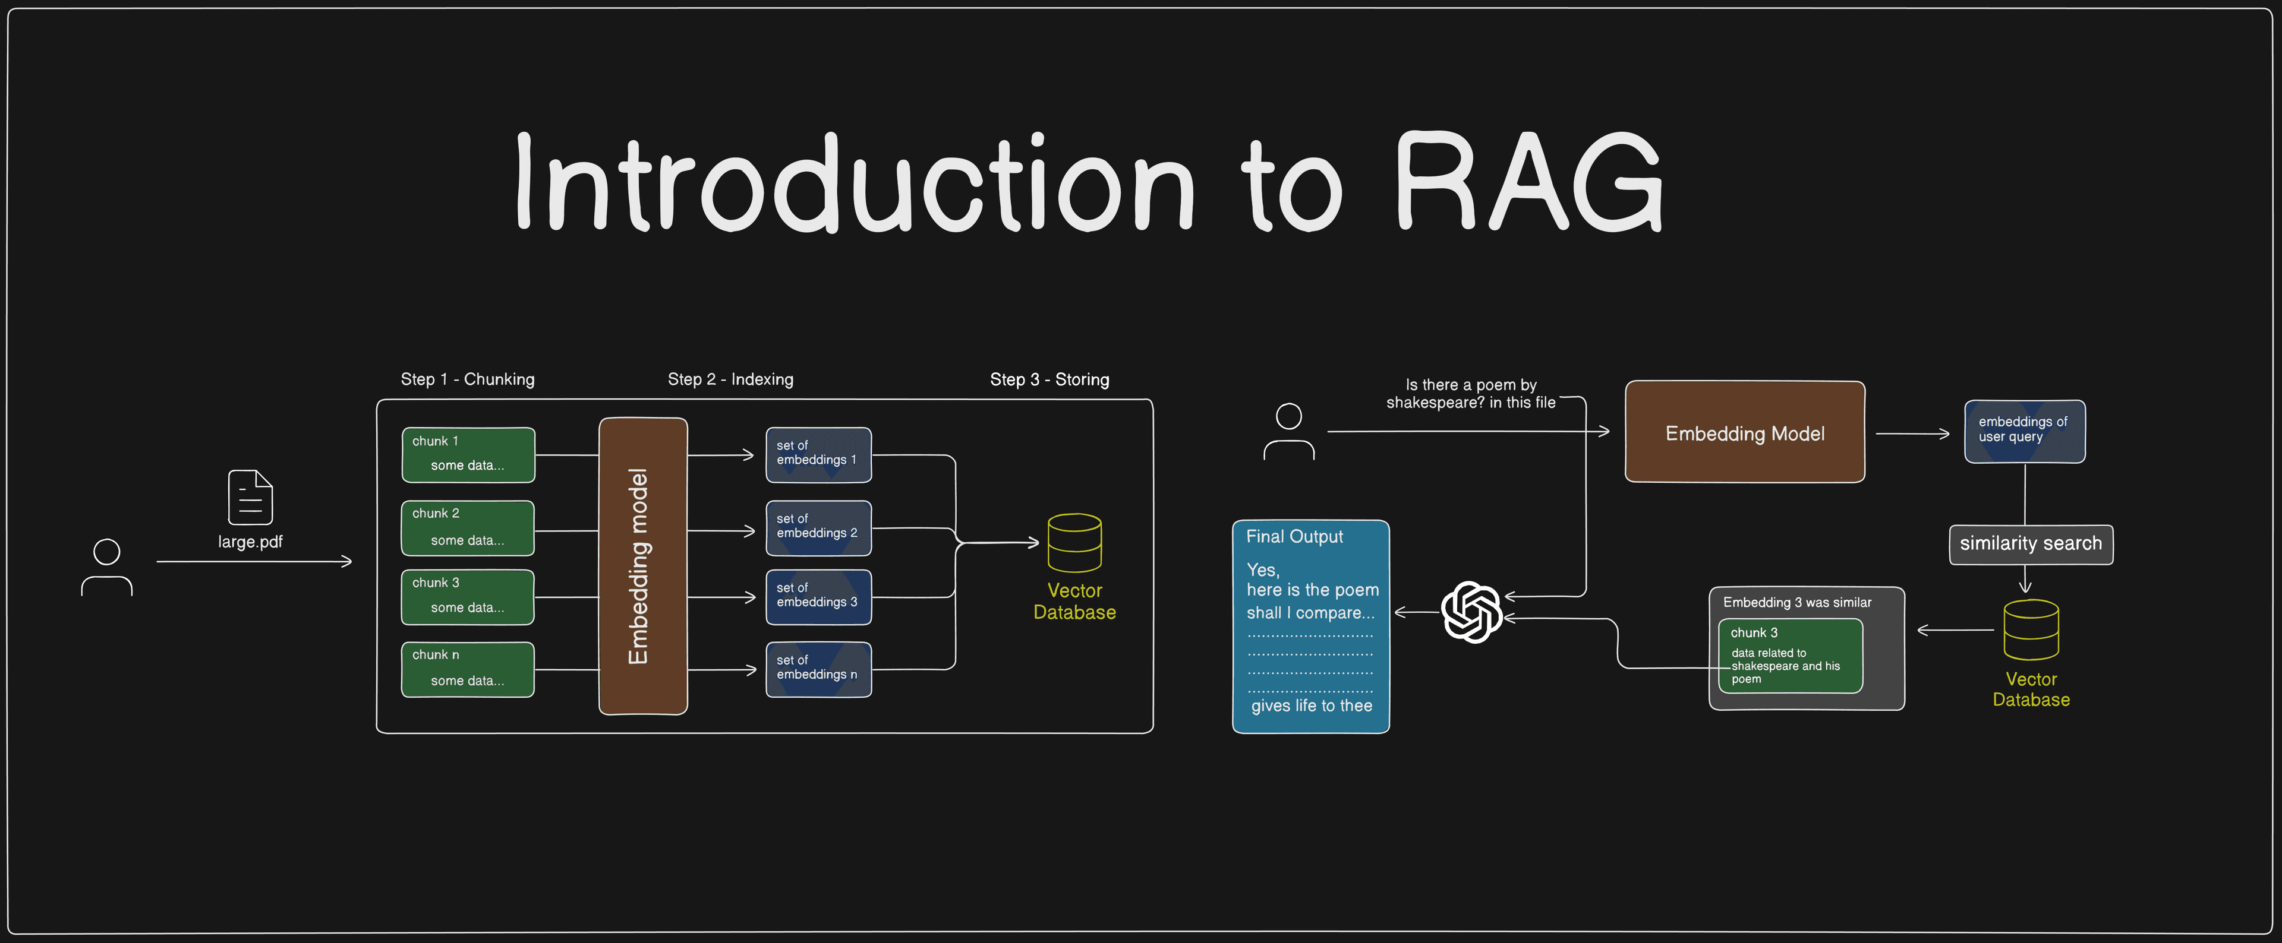Open the Final Output panel

point(1310,625)
